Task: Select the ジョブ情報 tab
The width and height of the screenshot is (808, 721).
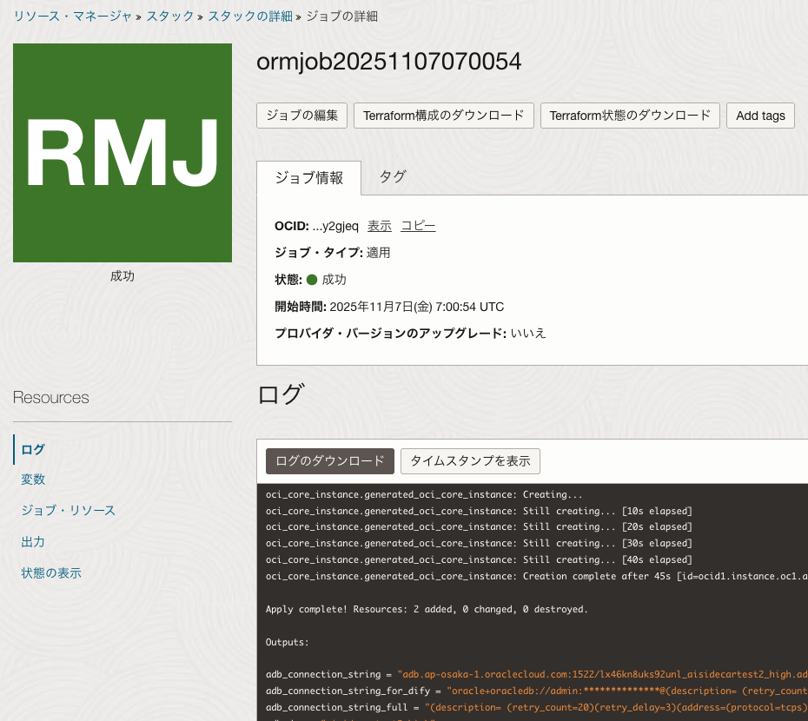Action: coord(308,178)
